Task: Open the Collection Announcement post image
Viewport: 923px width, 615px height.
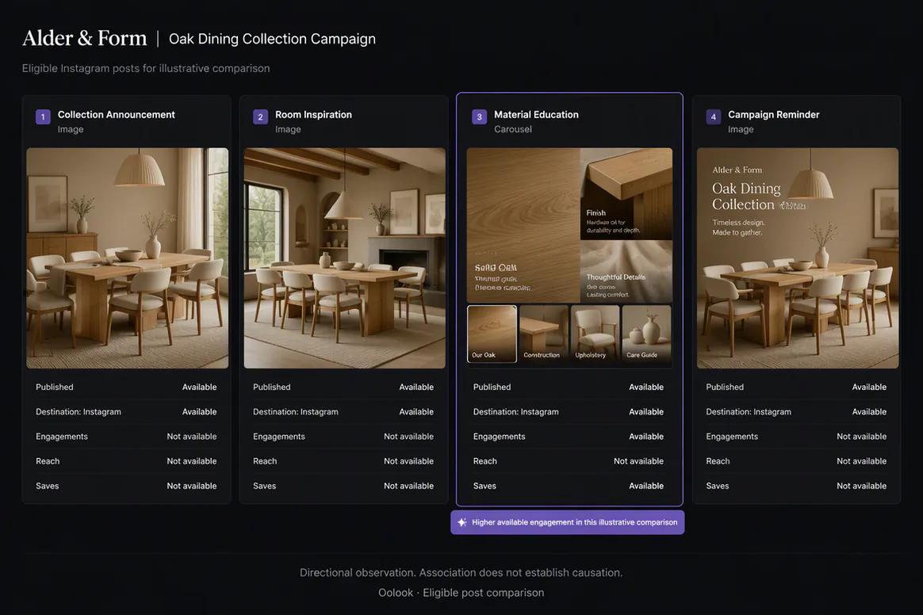Action: click(127, 258)
